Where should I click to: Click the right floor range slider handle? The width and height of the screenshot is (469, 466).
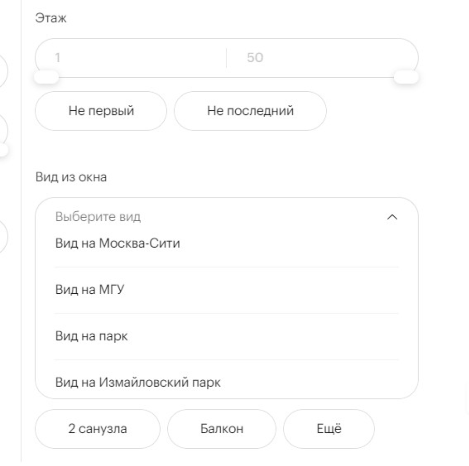tap(406, 77)
